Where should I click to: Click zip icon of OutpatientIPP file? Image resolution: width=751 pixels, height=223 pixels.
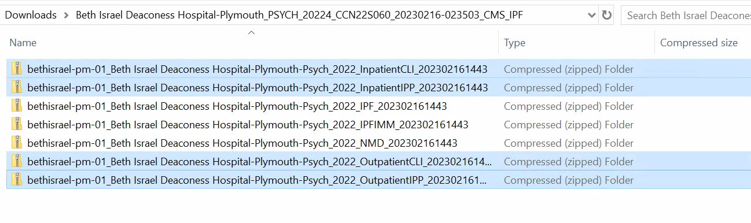[16, 180]
